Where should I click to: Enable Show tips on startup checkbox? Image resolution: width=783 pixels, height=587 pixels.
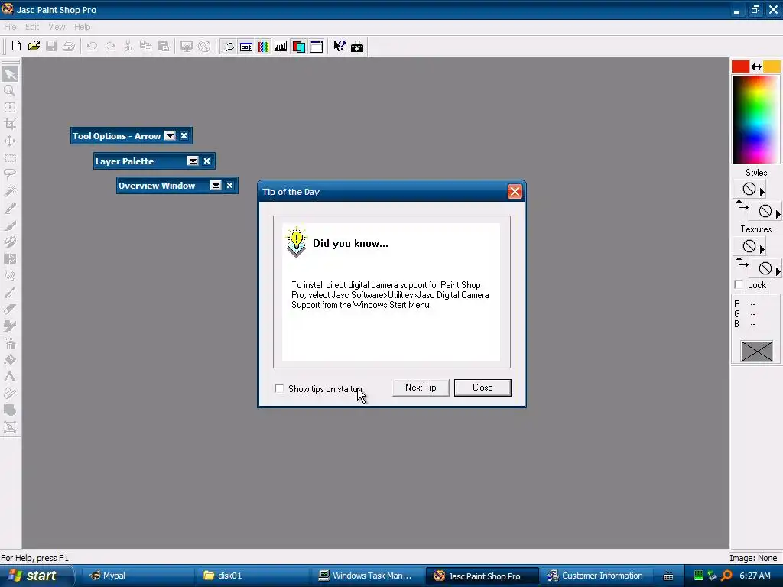(279, 388)
